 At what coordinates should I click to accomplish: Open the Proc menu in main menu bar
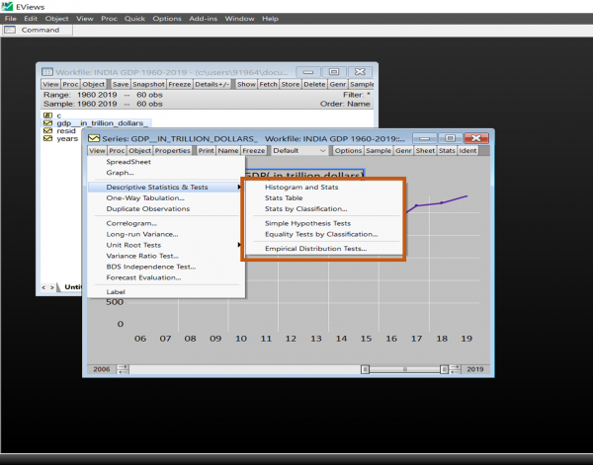[x=109, y=19]
